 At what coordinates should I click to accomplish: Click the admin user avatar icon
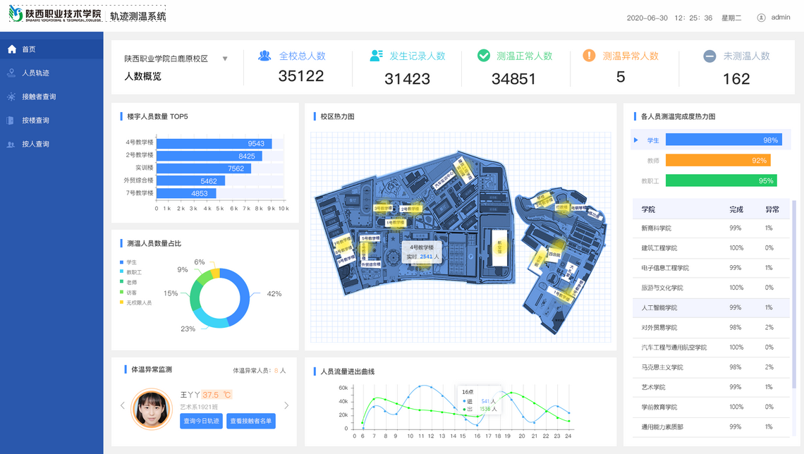(761, 18)
